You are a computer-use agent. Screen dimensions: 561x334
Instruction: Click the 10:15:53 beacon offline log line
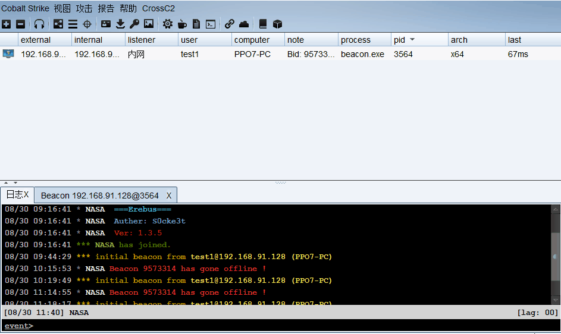135,269
